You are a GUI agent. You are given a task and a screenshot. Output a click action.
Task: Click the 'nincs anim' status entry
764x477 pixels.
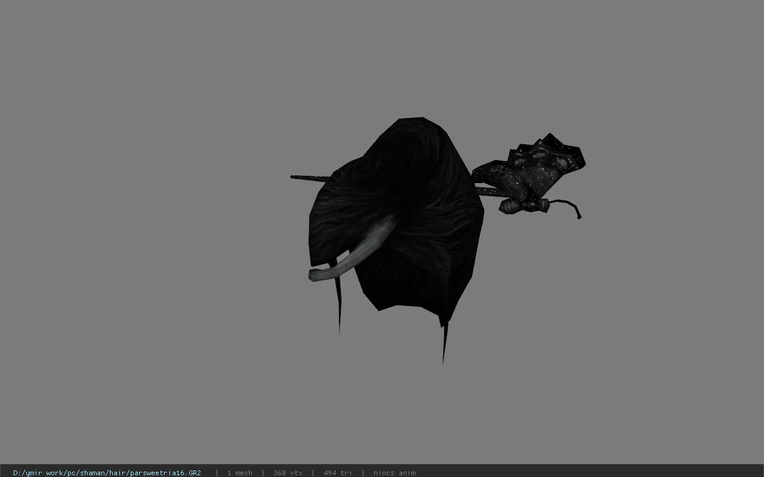[x=395, y=473]
